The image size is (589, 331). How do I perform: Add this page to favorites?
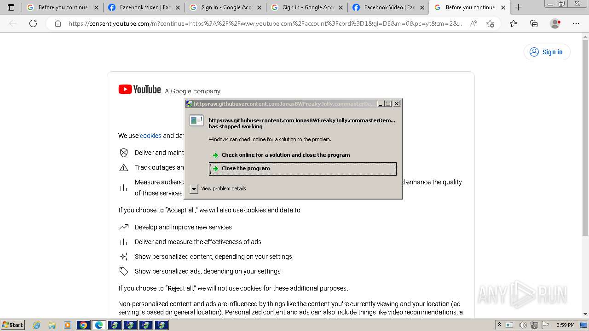tap(490, 23)
